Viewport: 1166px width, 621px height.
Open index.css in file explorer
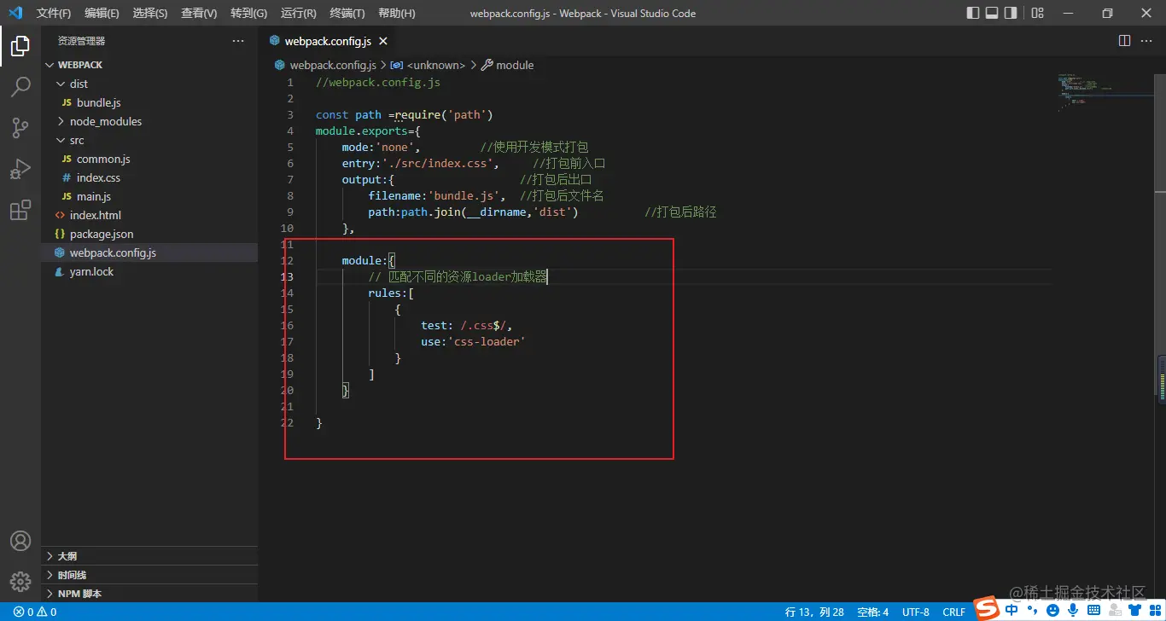click(149, 177)
